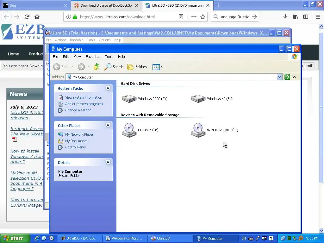Image resolution: width=324 pixels, height=243 pixels.
Task: Open the Views dropdown button
Action: pos(158,67)
